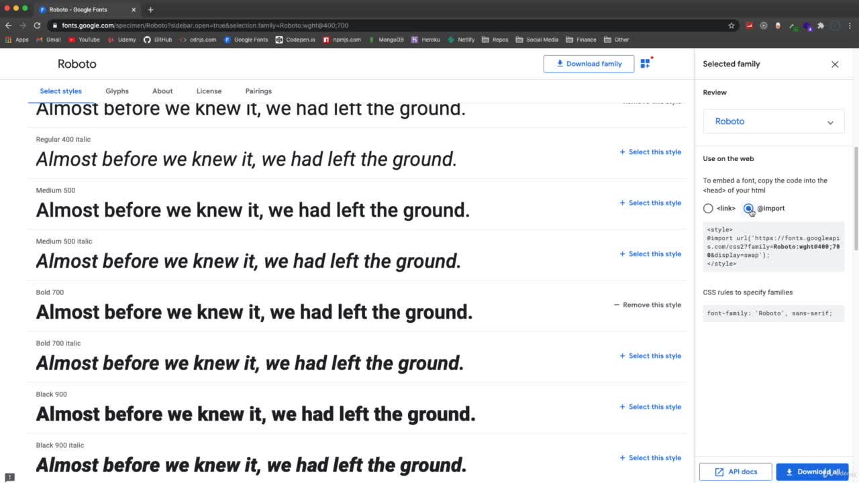The height and width of the screenshot is (483, 859).
Task: Select the Medium 500 italic style
Action: [650, 254]
